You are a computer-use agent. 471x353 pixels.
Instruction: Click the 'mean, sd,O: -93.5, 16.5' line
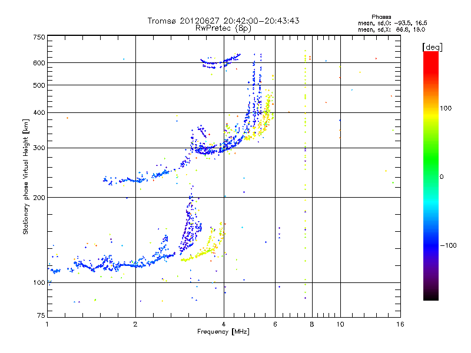coord(392,23)
